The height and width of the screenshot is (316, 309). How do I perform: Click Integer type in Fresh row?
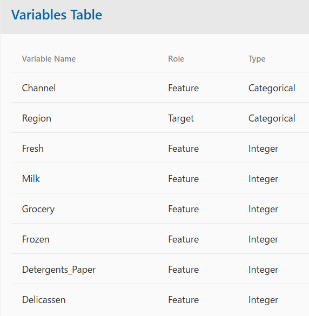tap(263, 149)
